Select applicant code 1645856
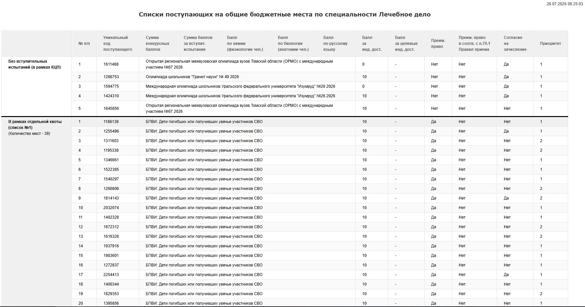The height and width of the screenshot is (307, 585). 111,108
